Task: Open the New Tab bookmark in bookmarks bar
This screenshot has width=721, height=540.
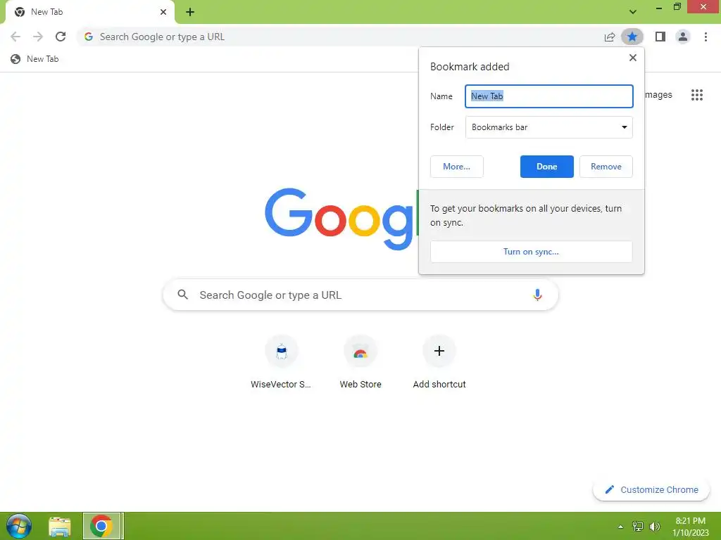Action: click(35, 59)
